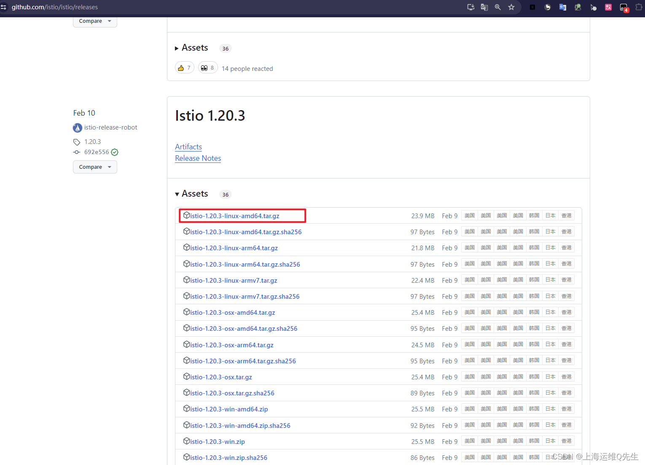
Task: Download istio-1.20.3-linux-arm64.tar.gz.sha256
Action: pos(245,265)
